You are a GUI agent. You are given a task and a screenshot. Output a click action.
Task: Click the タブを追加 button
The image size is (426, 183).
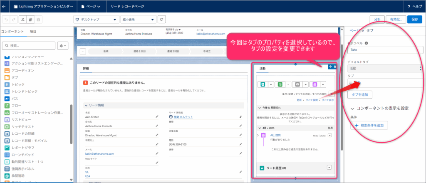(360, 95)
